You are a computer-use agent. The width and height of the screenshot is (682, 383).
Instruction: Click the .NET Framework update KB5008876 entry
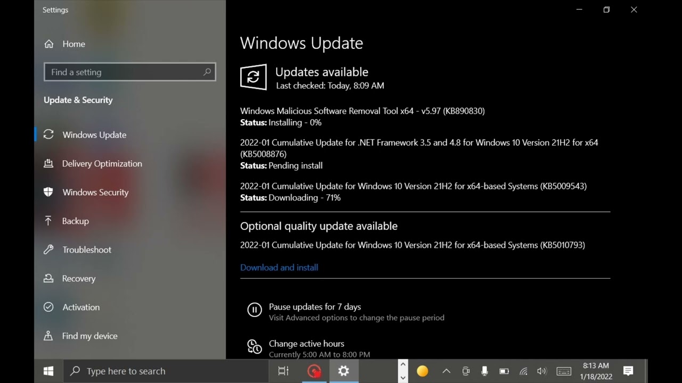419,148
